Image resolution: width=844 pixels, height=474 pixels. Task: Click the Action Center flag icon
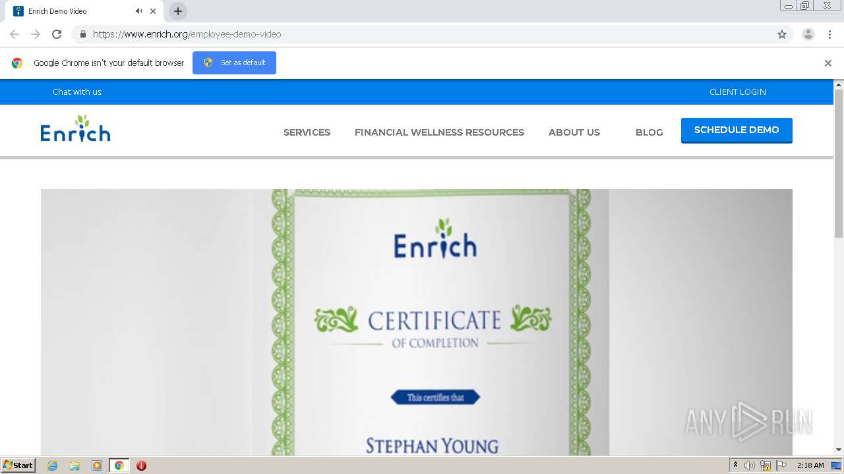pyautogui.click(x=781, y=465)
